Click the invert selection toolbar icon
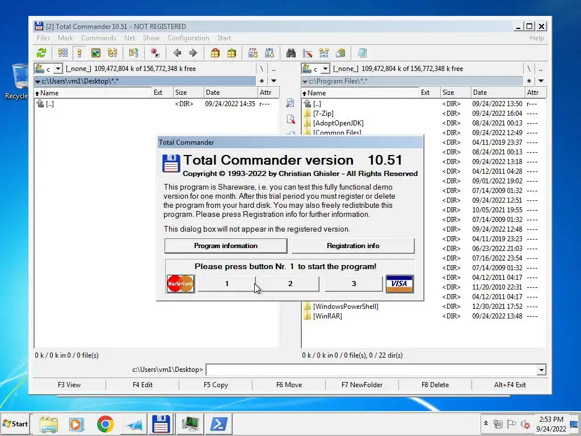The height and width of the screenshot is (436, 581). tap(134, 53)
